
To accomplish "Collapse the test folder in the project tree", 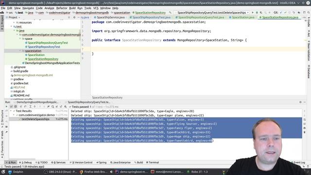I will 11,26.
